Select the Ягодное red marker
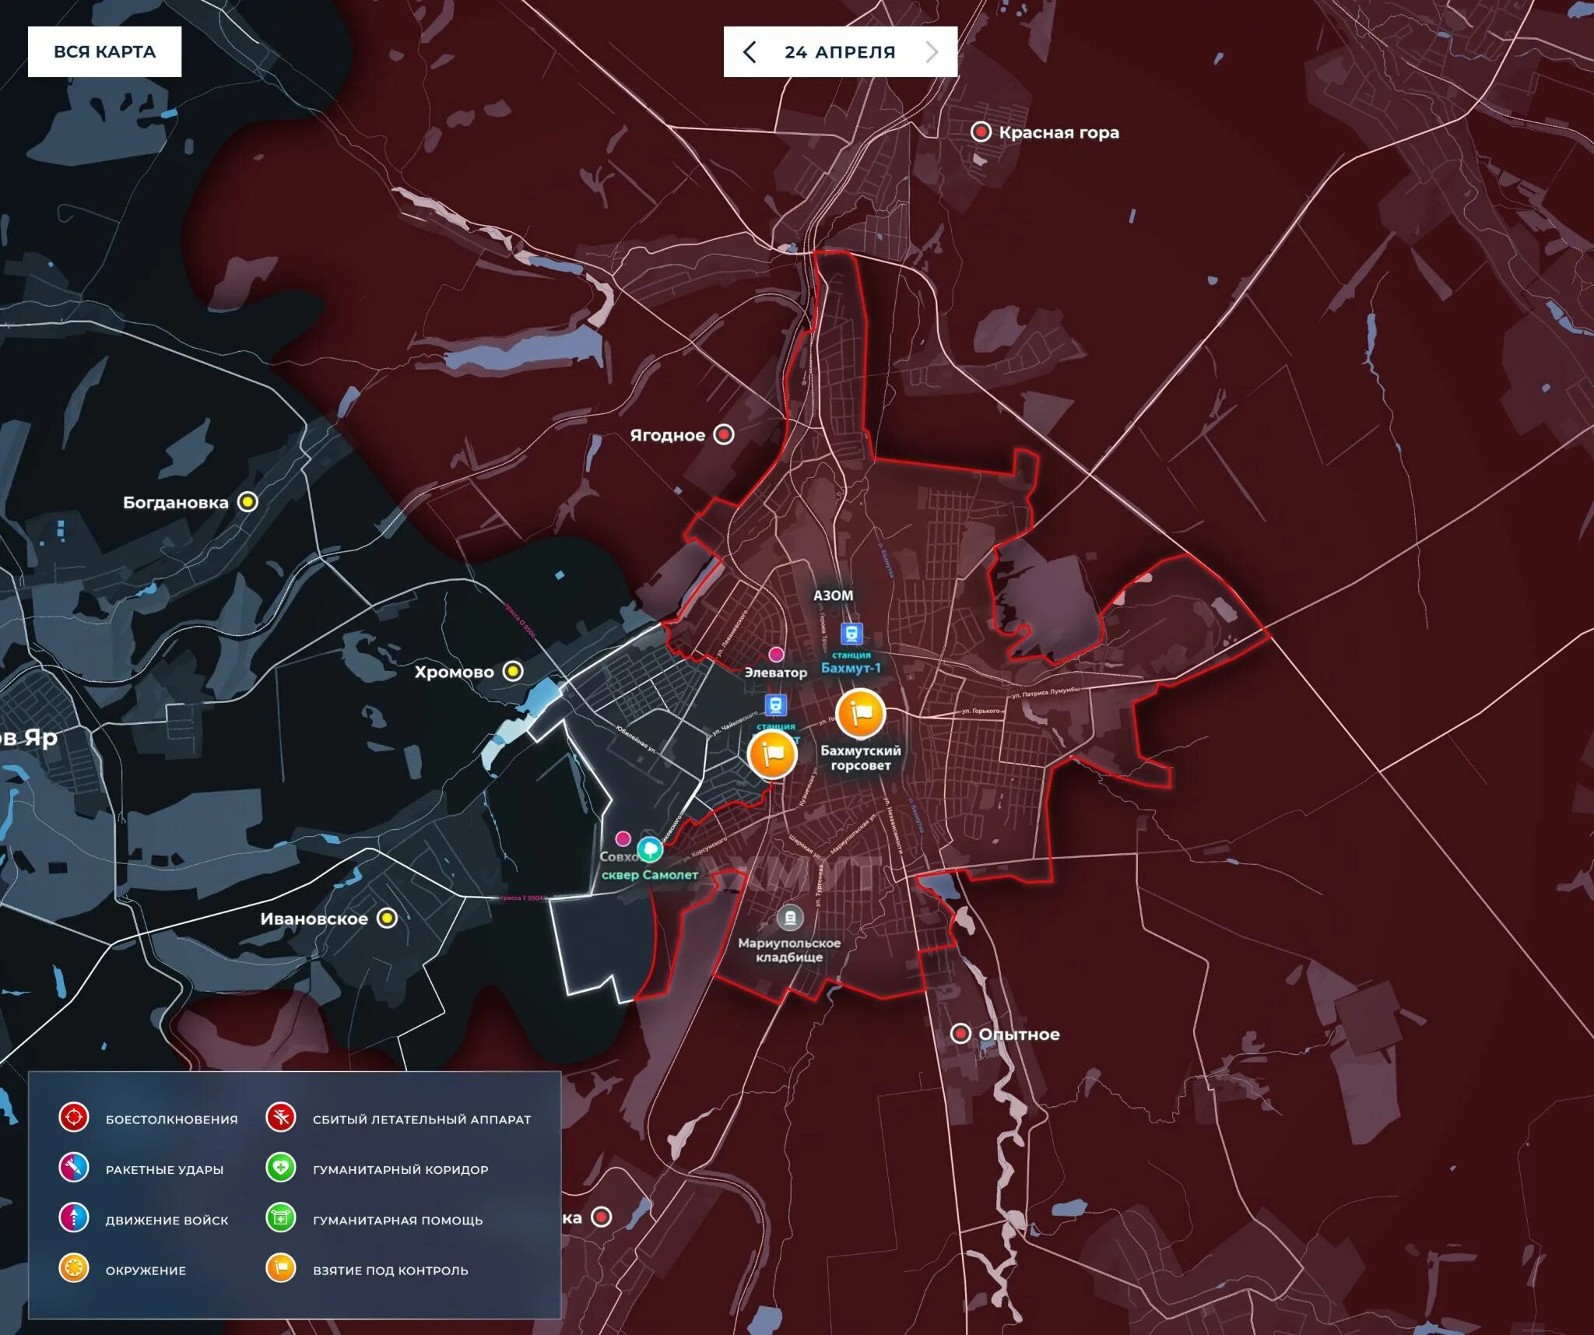This screenshot has width=1594, height=1335. pos(724,434)
